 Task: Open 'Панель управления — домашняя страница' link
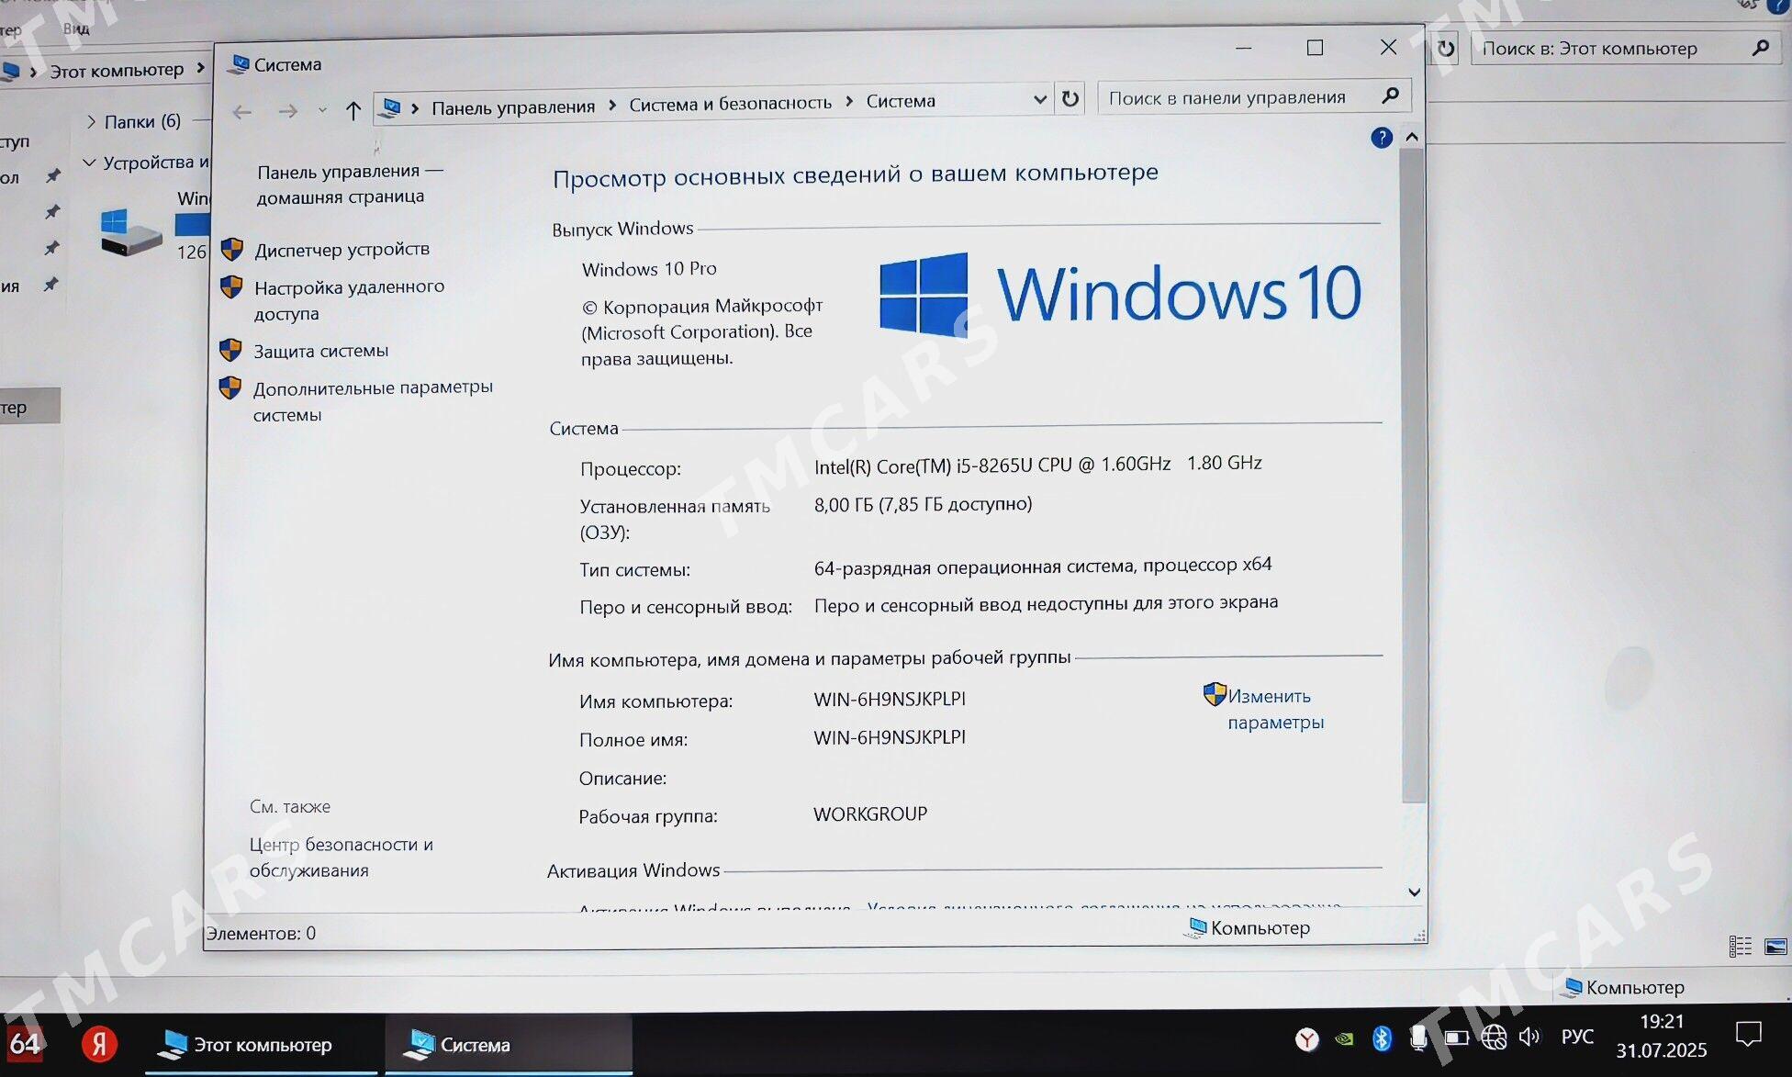point(349,184)
